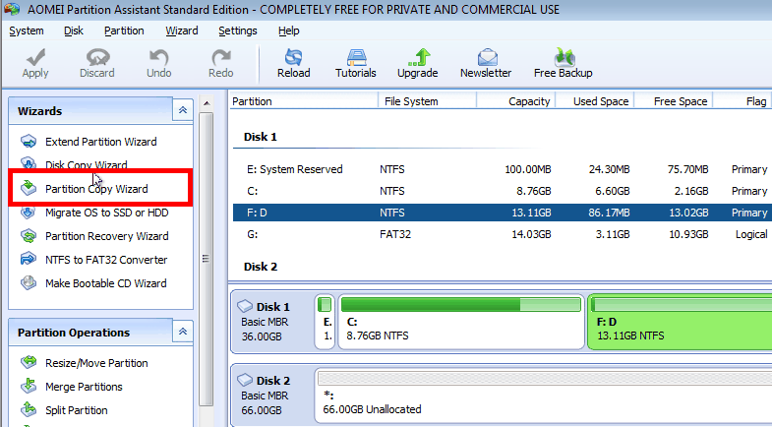
Task: Click the Make Bootable CD Wizard icon
Action: 29,283
